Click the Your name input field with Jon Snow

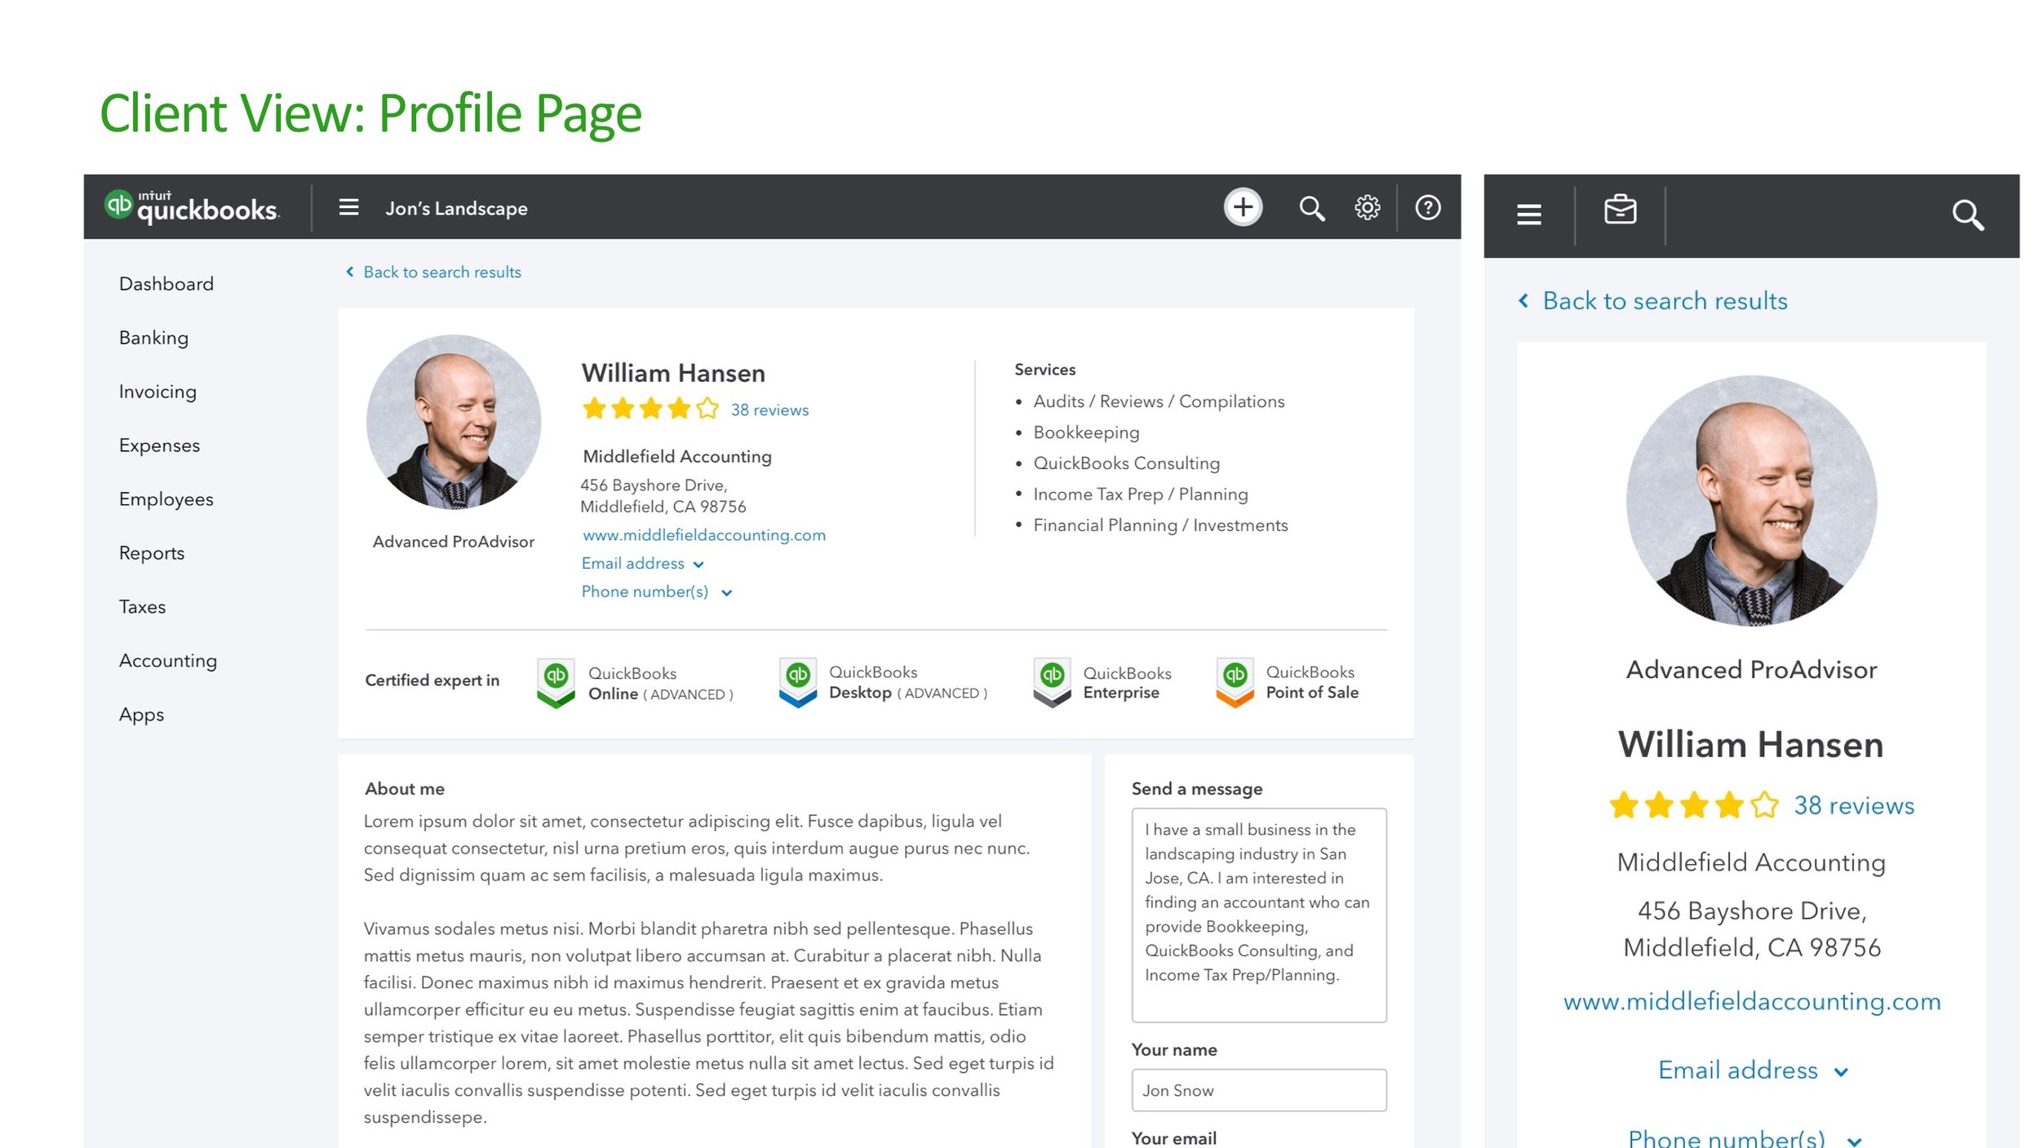coord(1258,1091)
